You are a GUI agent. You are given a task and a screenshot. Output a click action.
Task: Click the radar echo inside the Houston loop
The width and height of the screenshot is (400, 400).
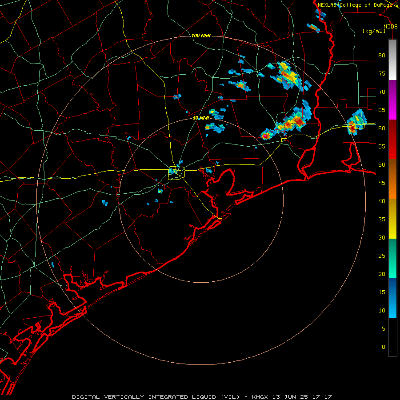click(173, 172)
